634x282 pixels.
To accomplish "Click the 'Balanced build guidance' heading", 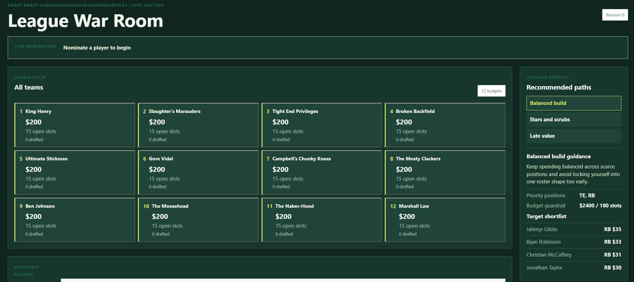I will [x=559, y=157].
